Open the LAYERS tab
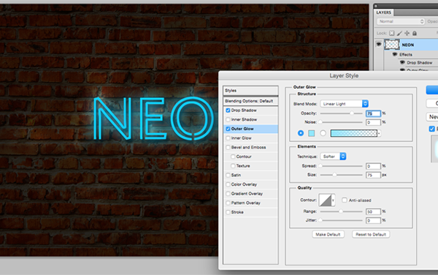This screenshot has height=275, width=438. pos(383,12)
